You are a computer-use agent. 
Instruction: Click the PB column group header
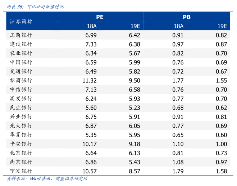[x=186, y=17]
